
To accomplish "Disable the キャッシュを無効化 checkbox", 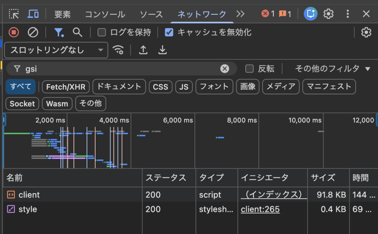I will point(169,32).
